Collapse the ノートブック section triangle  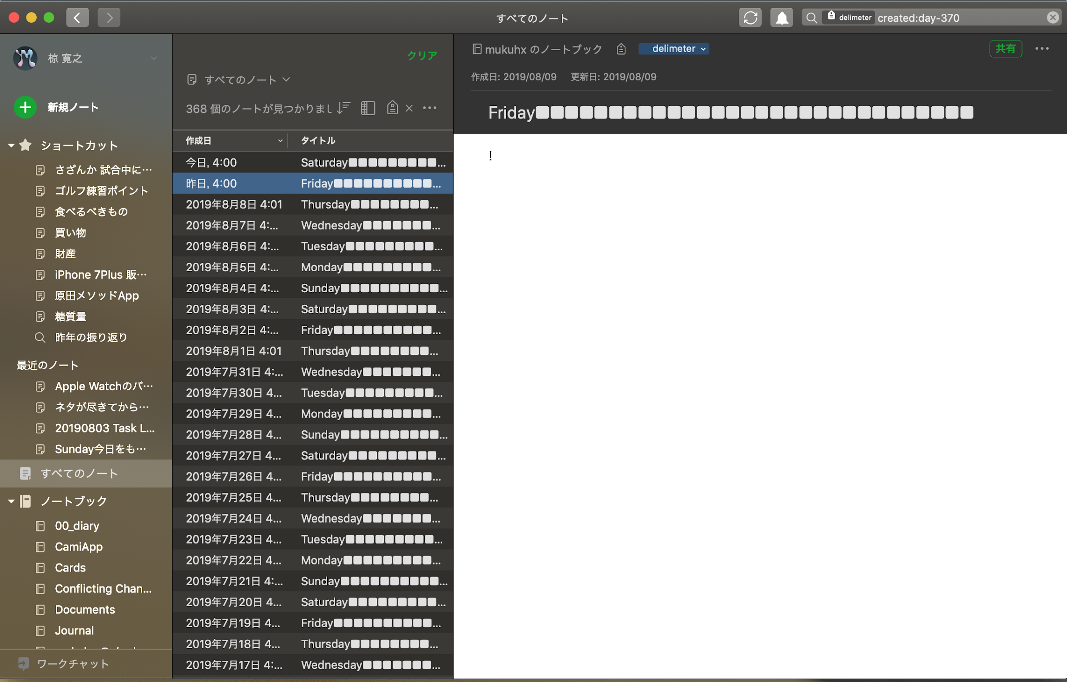pos(11,501)
